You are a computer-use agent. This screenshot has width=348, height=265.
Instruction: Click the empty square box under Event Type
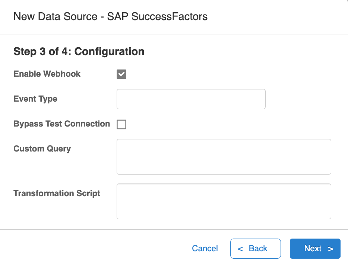[121, 124]
